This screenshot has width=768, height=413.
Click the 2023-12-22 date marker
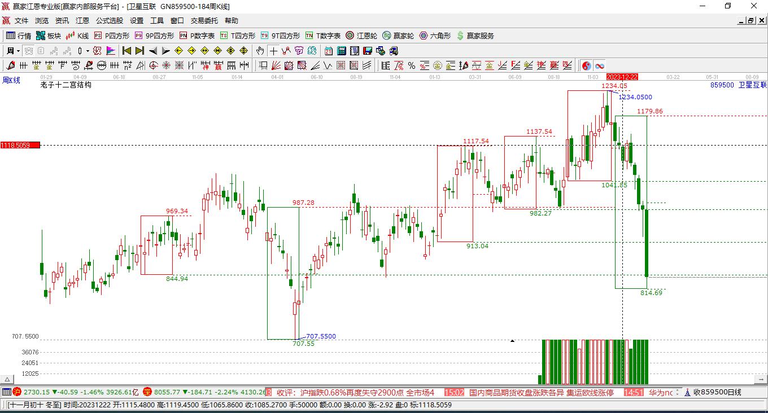pyautogui.click(x=622, y=76)
